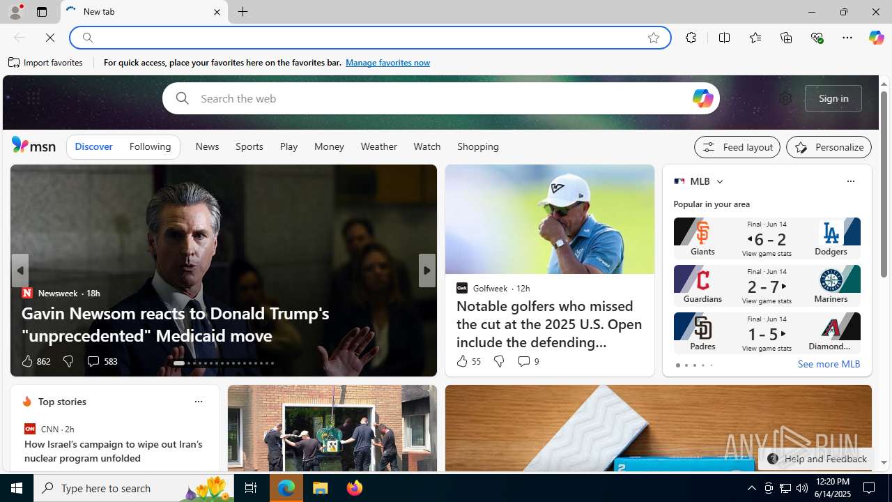
Task: Open Gavin Newsom reacts headline
Action: coord(175,324)
